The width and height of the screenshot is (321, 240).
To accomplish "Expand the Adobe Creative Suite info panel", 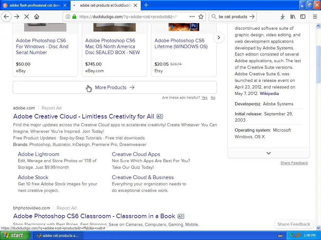I will pos(269,153).
